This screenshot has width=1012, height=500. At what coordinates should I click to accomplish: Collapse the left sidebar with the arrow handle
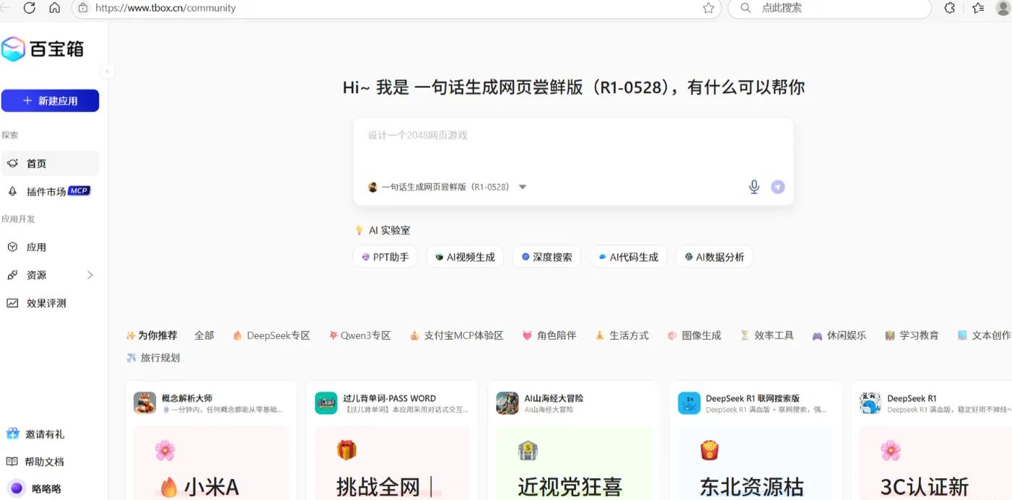108,71
